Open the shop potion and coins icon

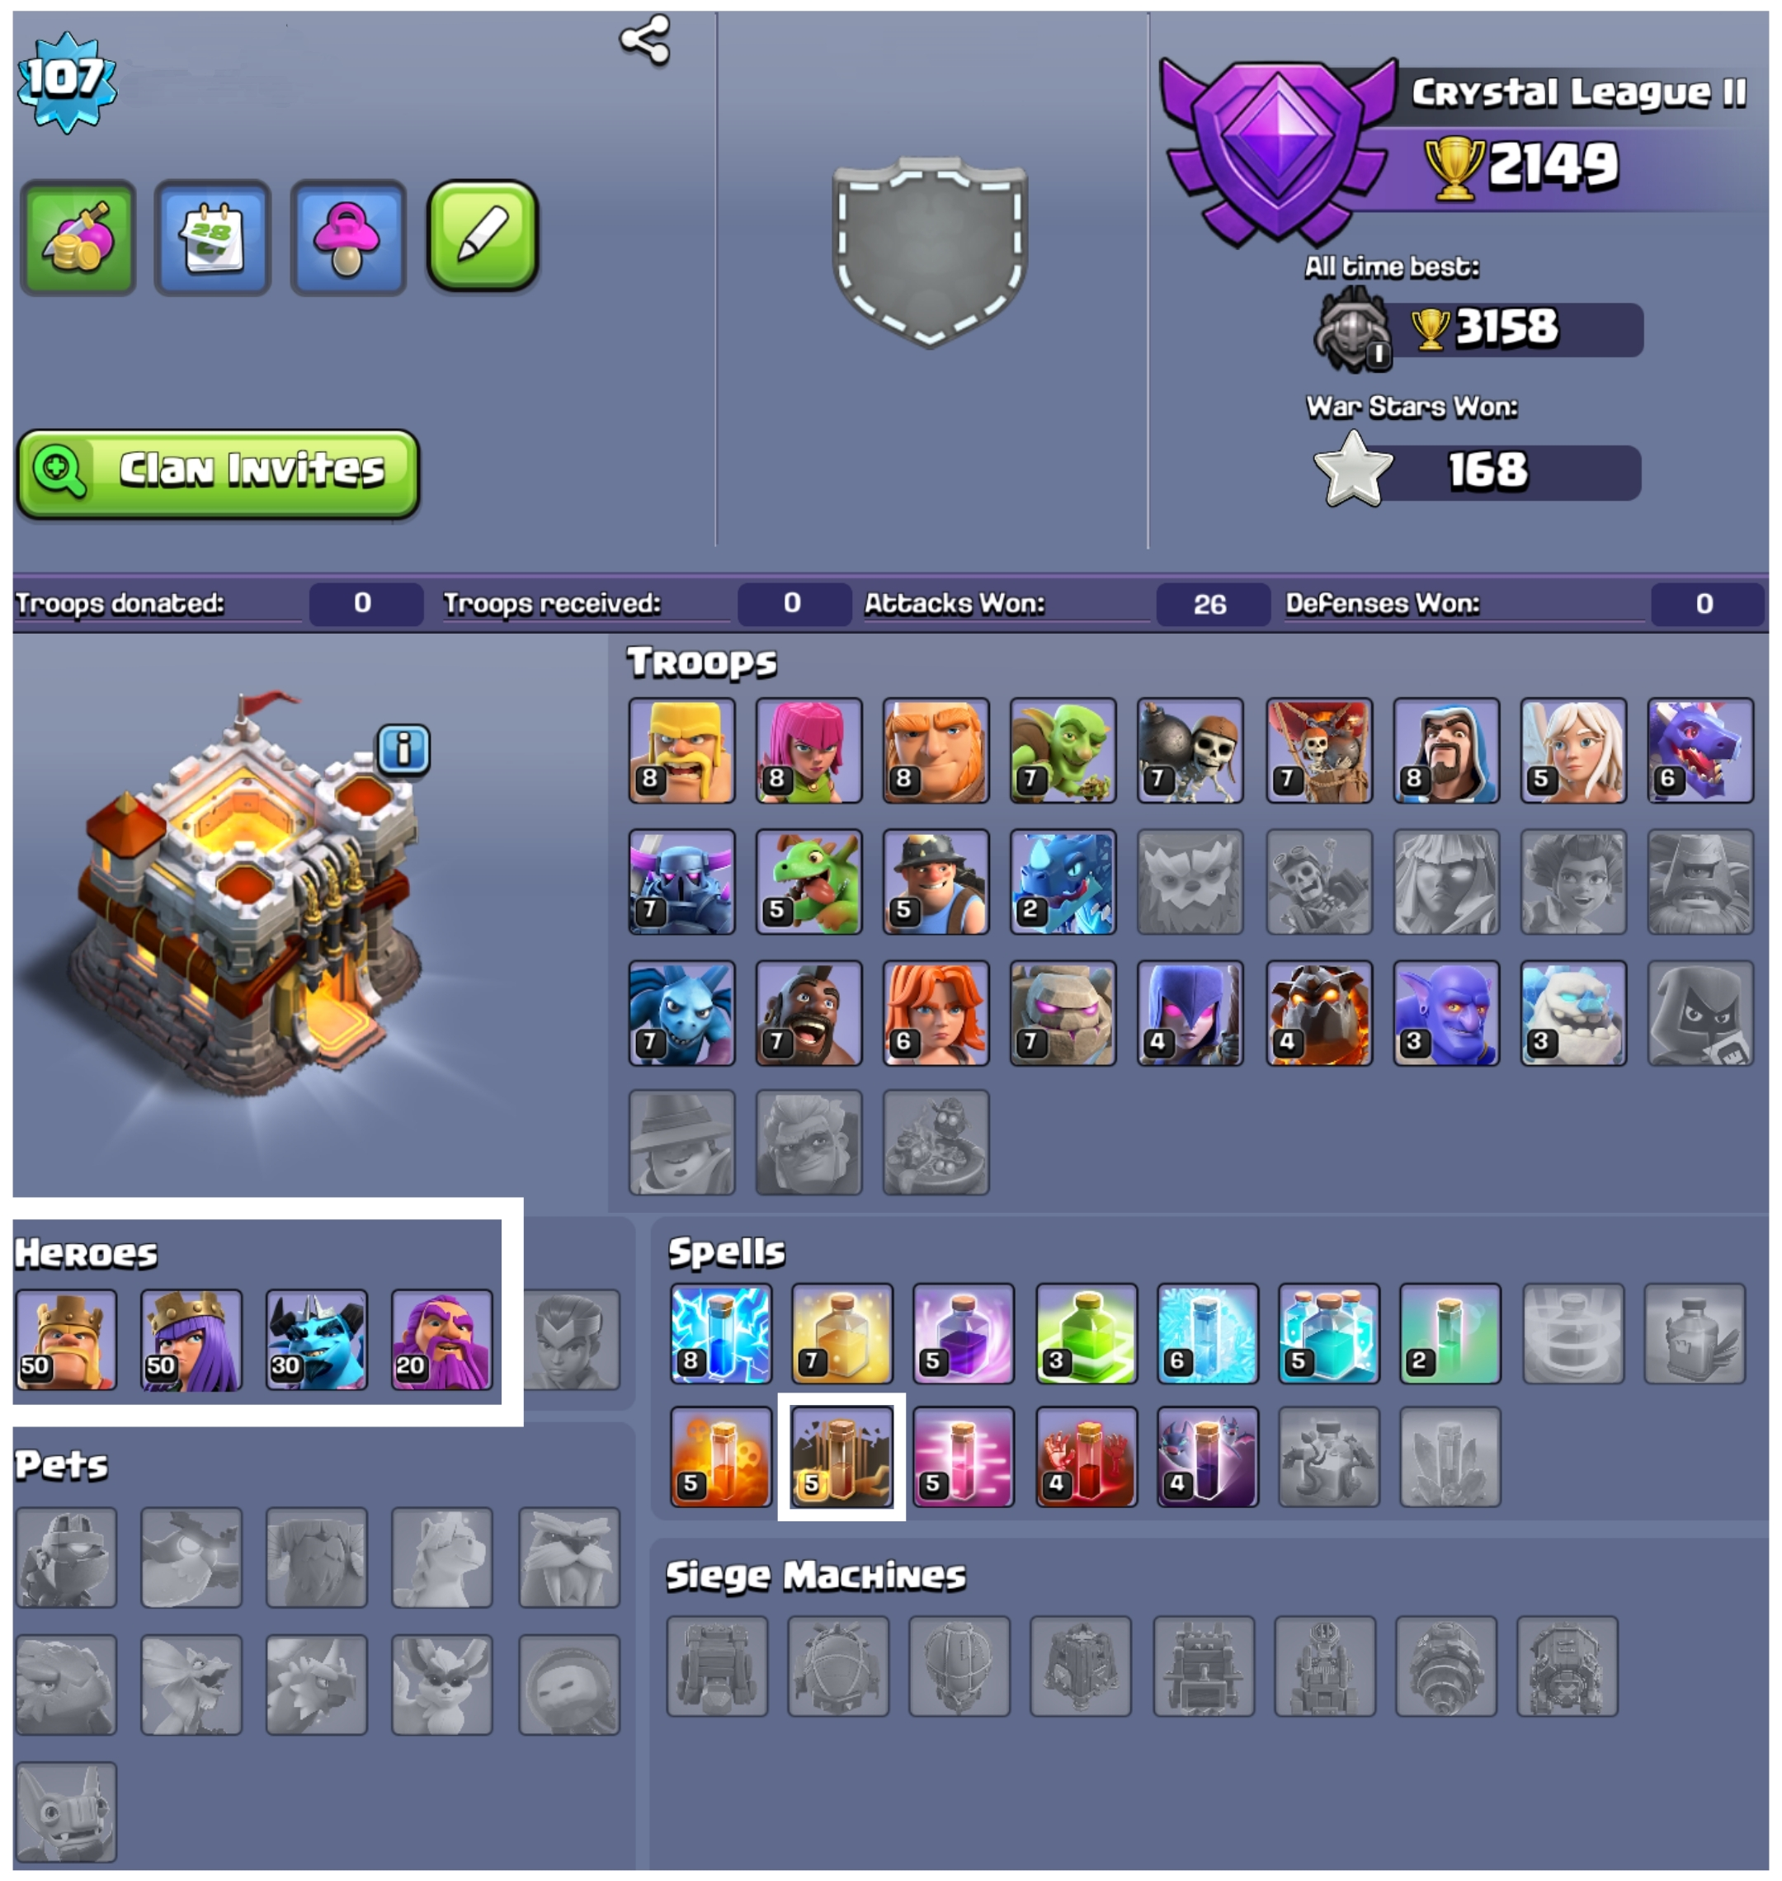tap(78, 238)
